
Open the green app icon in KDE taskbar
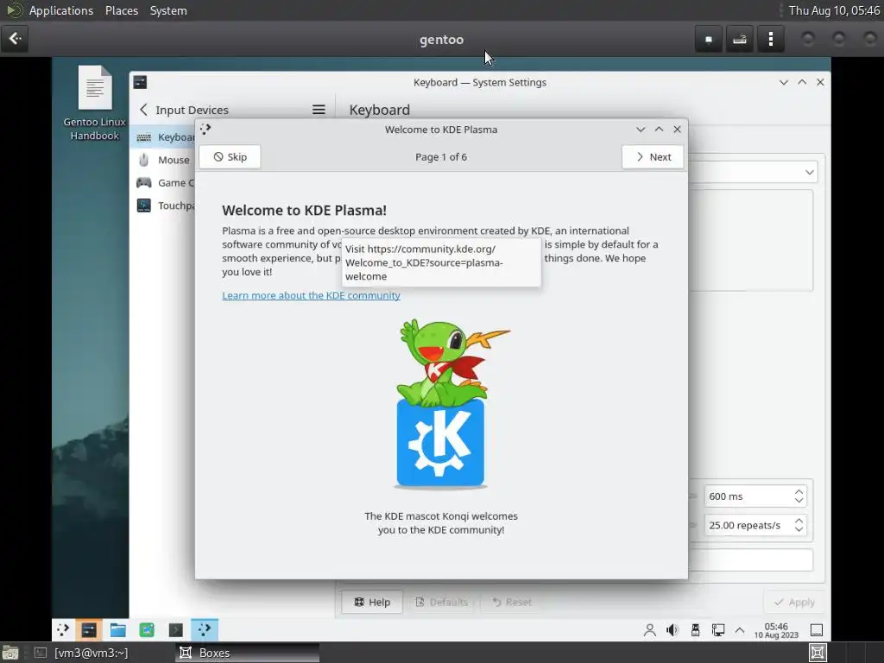[147, 629]
